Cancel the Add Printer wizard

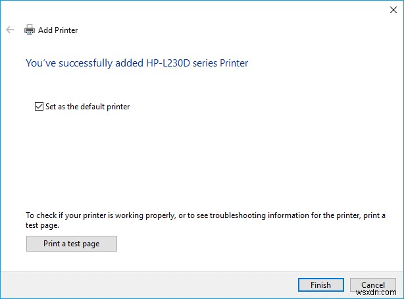(x=372, y=285)
